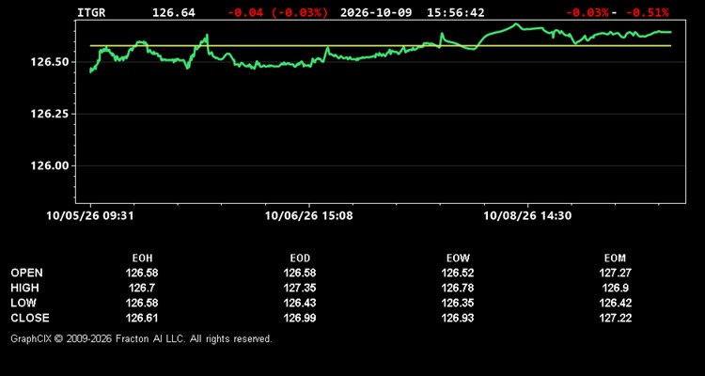This screenshot has width=705, height=376.
Task: Click the green price line's highest peak
Action: click(x=516, y=23)
